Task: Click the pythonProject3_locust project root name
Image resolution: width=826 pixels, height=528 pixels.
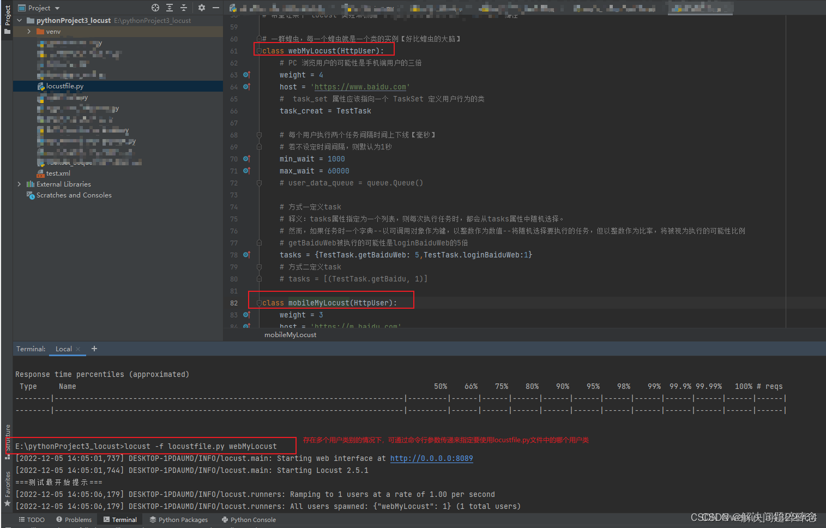Action: point(74,21)
